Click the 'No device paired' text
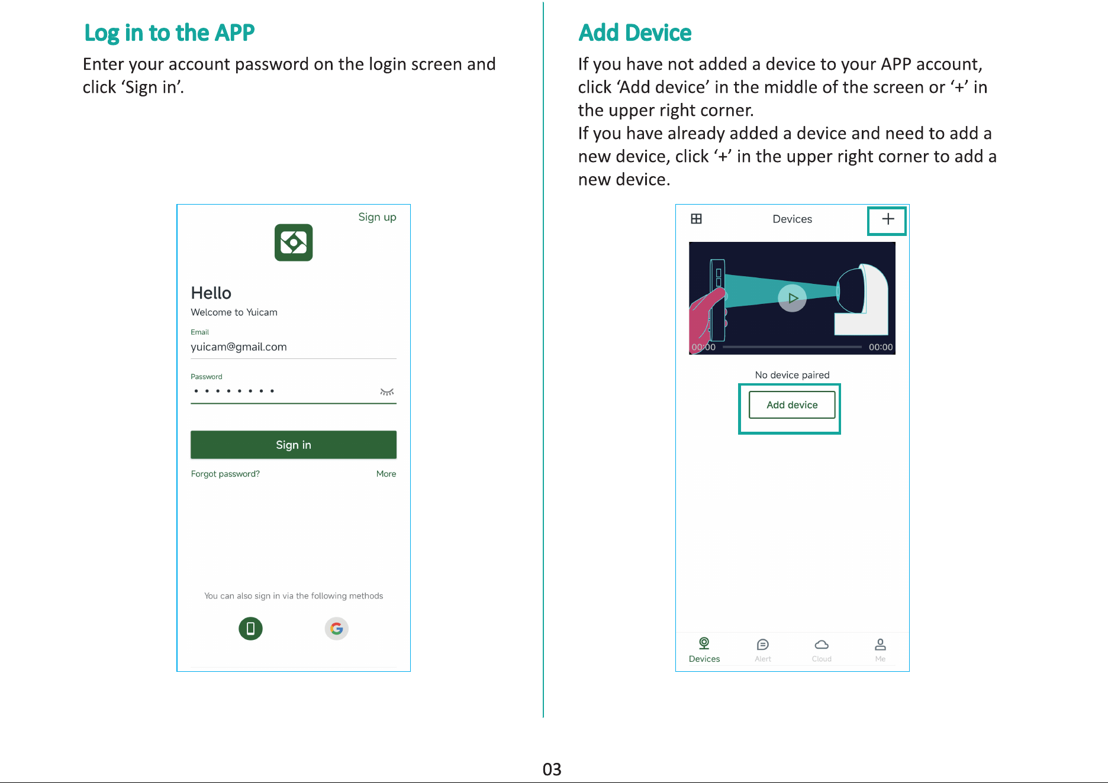 click(x=792, y=375)
